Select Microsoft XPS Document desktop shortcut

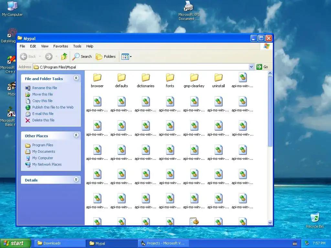(189, 11)
